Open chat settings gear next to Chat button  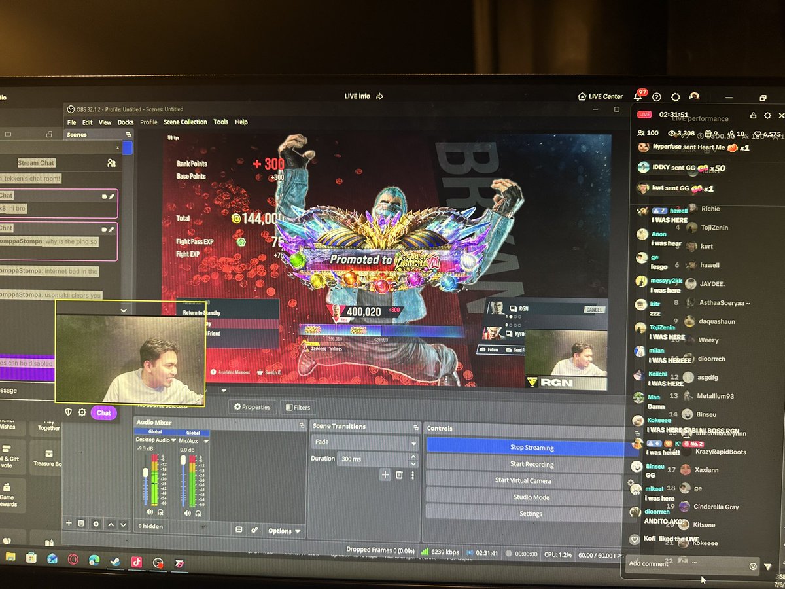point(82,412)
